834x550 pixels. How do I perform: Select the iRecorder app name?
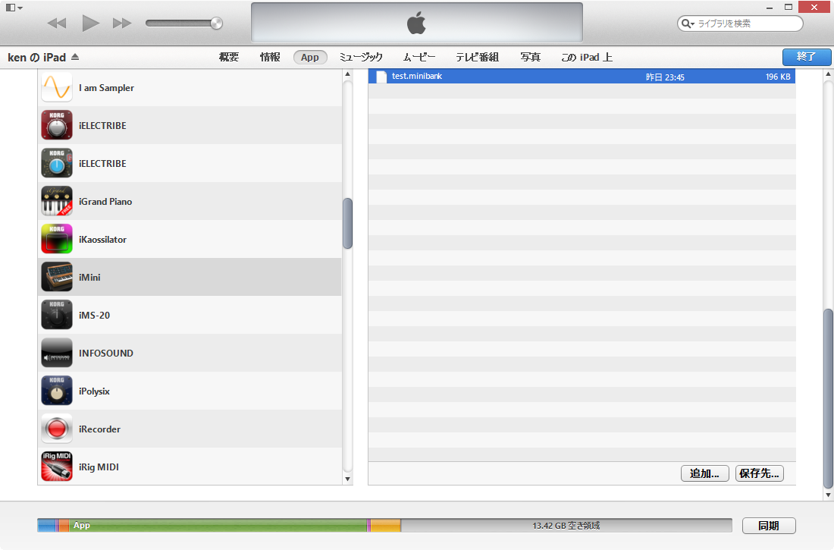click(99, 429)
